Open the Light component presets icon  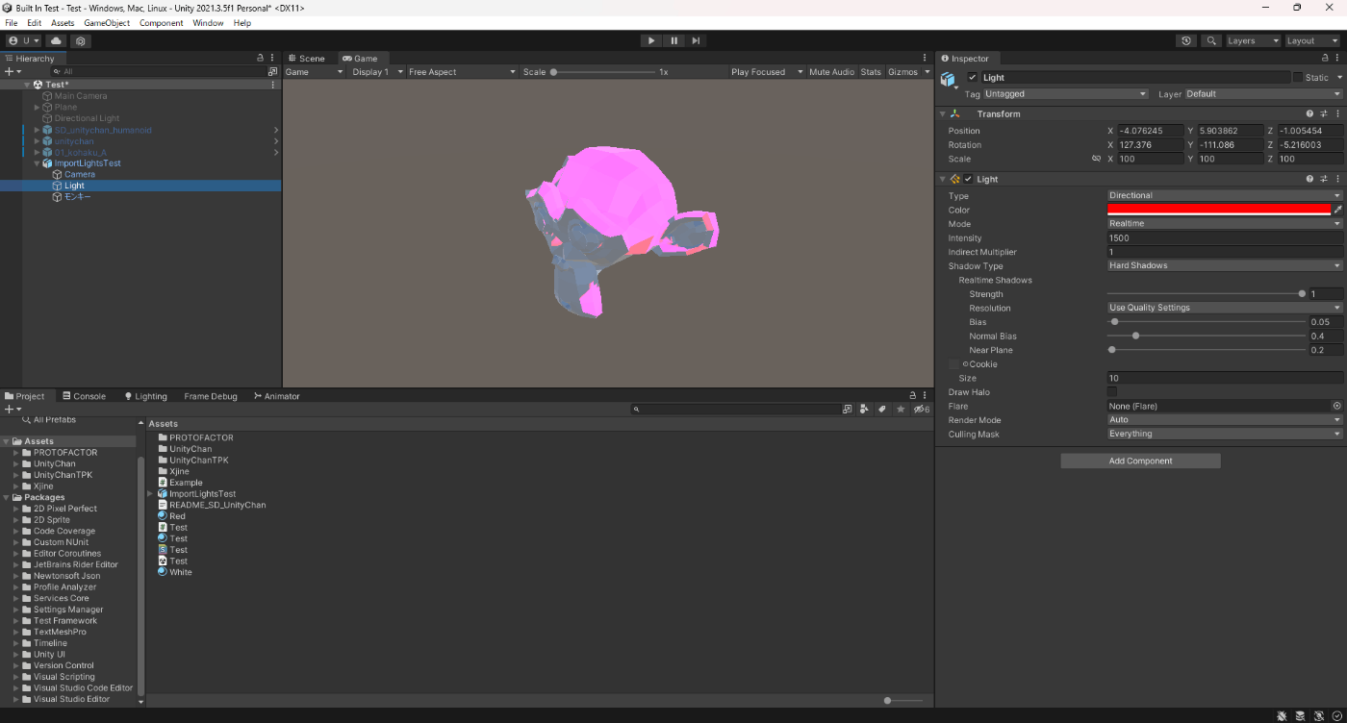pyautogui.click(x=1324, y=179)
